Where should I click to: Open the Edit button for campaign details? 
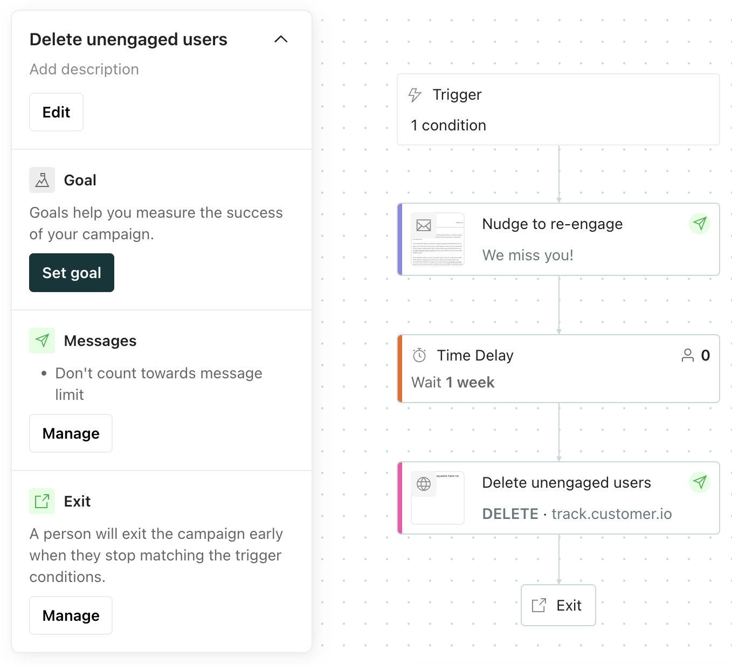pos(56,112)
